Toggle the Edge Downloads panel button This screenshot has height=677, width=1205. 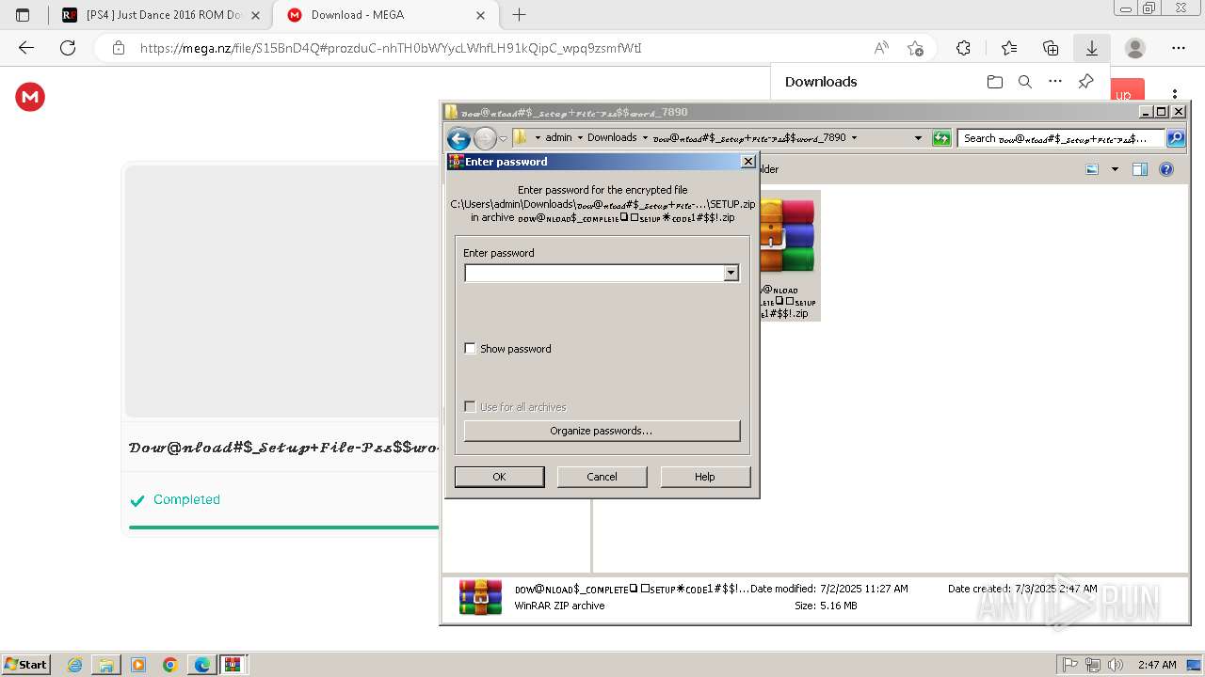click(1092, 48)
